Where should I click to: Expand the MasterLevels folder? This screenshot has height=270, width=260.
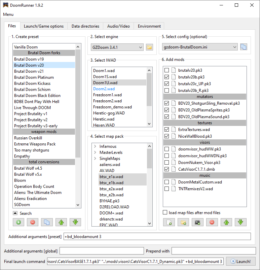[95, 153]
